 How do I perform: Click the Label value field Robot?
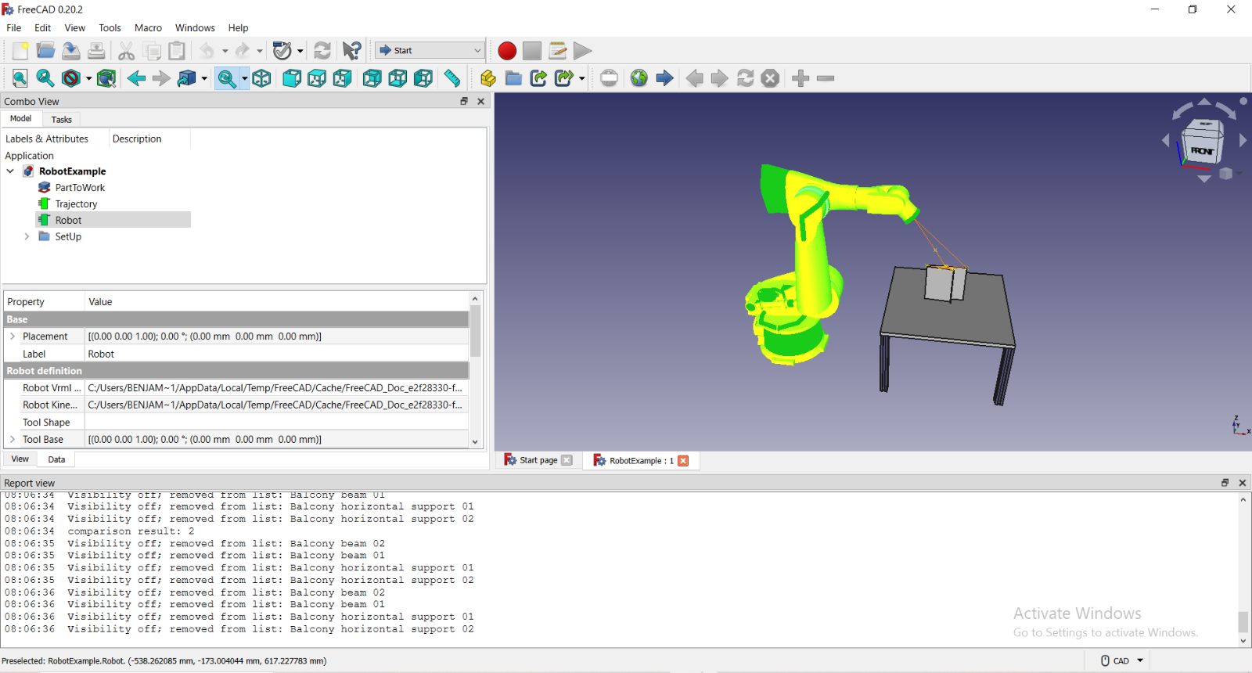277,354
